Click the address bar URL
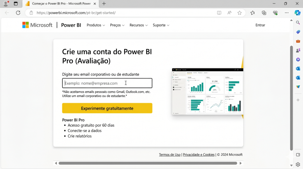This screenshot has width=303, height=169. click(x=76, y=13)
